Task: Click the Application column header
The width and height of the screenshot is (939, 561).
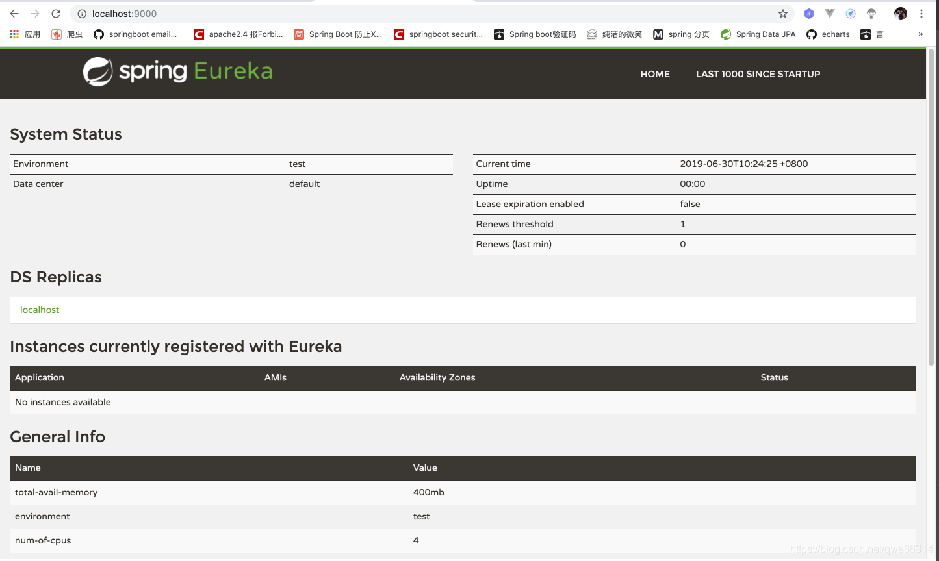Action: [40, 377]
